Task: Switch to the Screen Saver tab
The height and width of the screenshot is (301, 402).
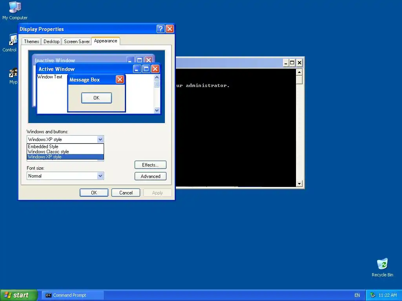Action: pyautogui.click(x=77, y=42)
